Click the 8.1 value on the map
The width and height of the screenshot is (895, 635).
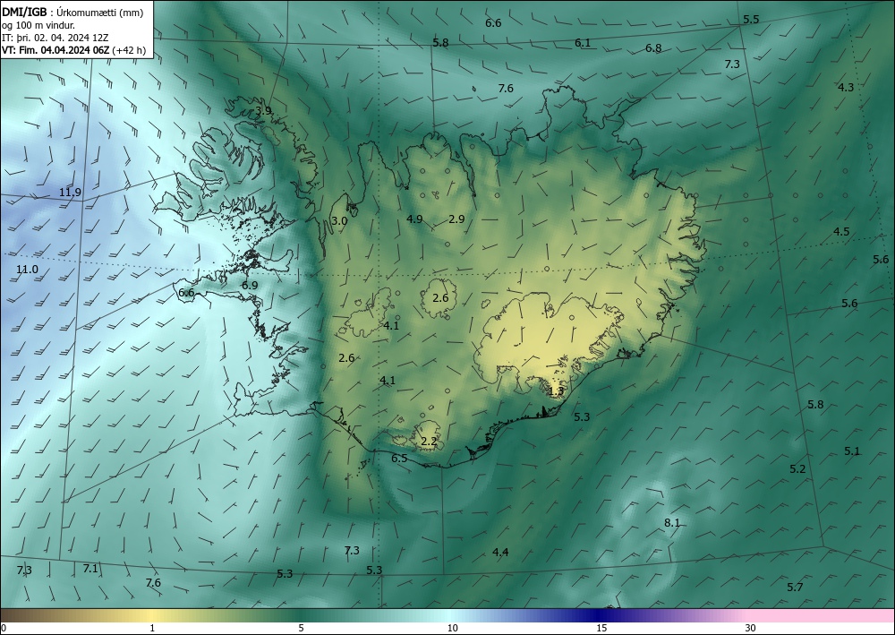(x=672, y=522)
